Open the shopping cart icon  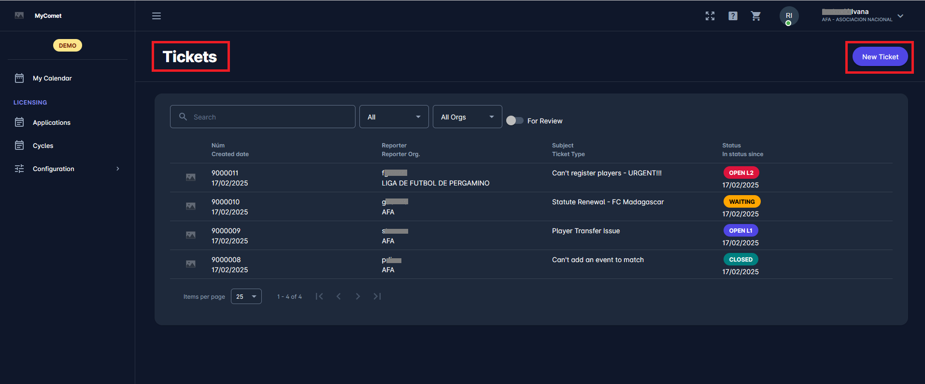tap(756, 16)
